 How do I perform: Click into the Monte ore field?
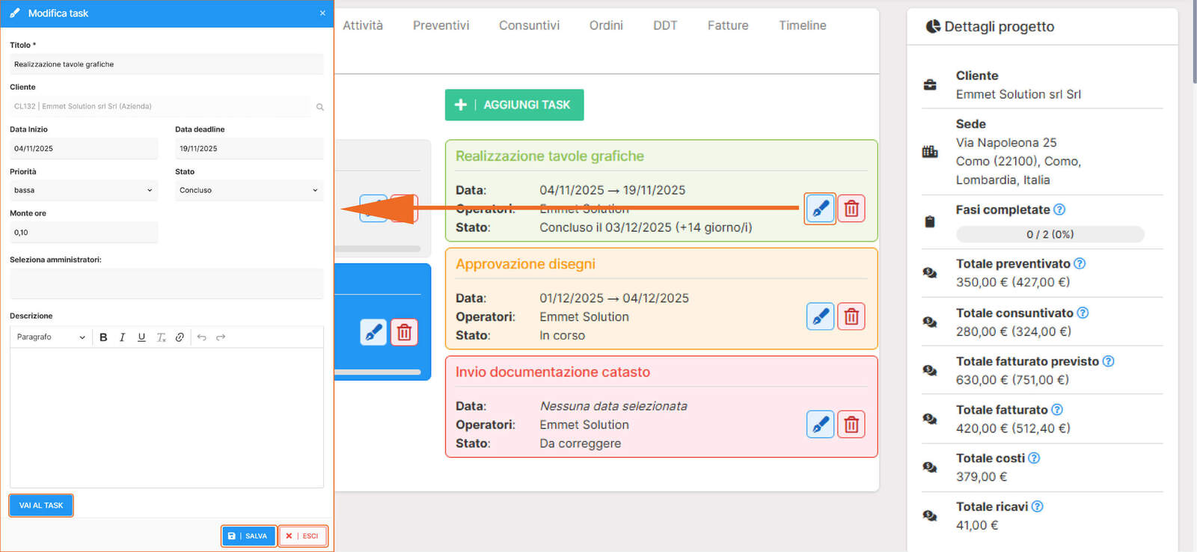83,233
